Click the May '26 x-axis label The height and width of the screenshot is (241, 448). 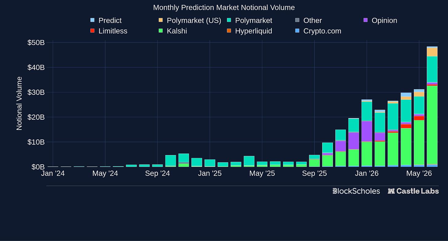(x=419, y=174)
